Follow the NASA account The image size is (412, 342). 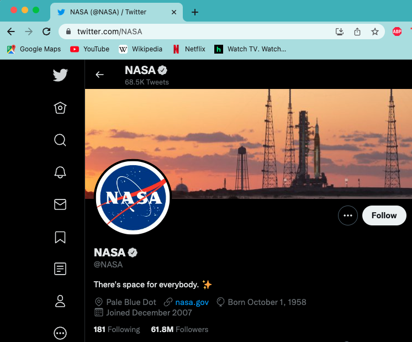coord(384,215)
